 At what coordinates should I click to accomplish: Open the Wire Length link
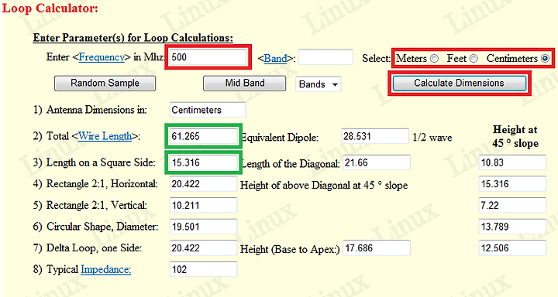(105, 136)
